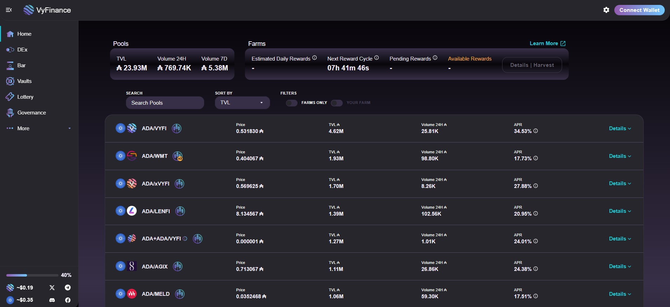Click the Connect Wallet button

pyautogui.click(x=639, y=10)
